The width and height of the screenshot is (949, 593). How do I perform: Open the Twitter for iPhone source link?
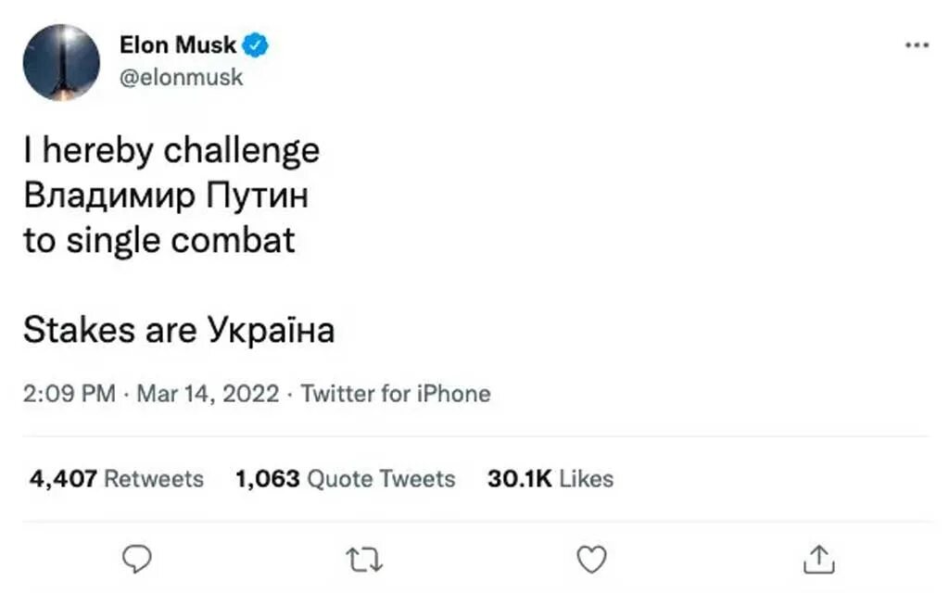tap(396, 394)
